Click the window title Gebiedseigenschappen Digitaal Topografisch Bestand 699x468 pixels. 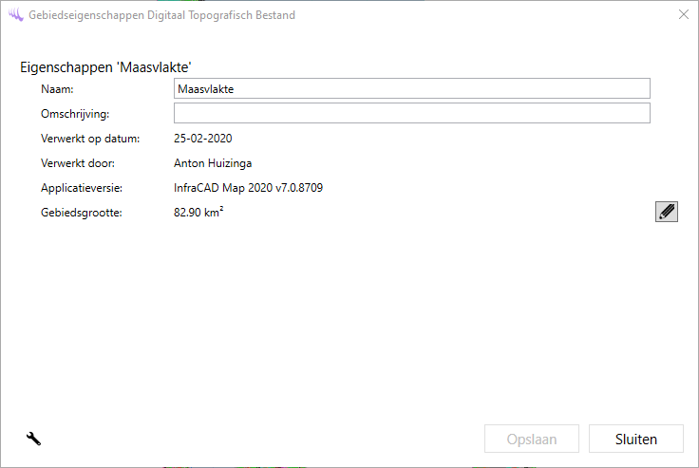pos(161,15)
